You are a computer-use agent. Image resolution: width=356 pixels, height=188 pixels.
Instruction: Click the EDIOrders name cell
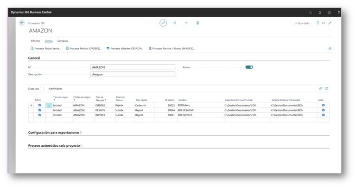coord(200,105)
